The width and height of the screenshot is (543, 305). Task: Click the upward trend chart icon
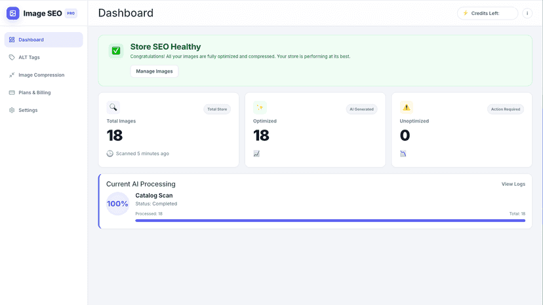(x=256, y=154)
